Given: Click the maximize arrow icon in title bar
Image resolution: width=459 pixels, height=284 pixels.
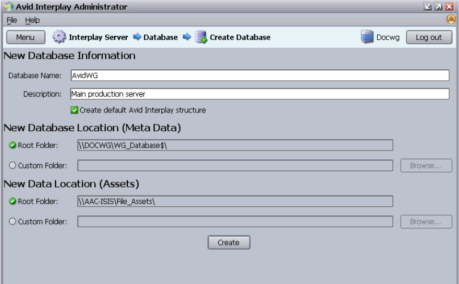Looking at the screenshot, I should tap(439, 6).
